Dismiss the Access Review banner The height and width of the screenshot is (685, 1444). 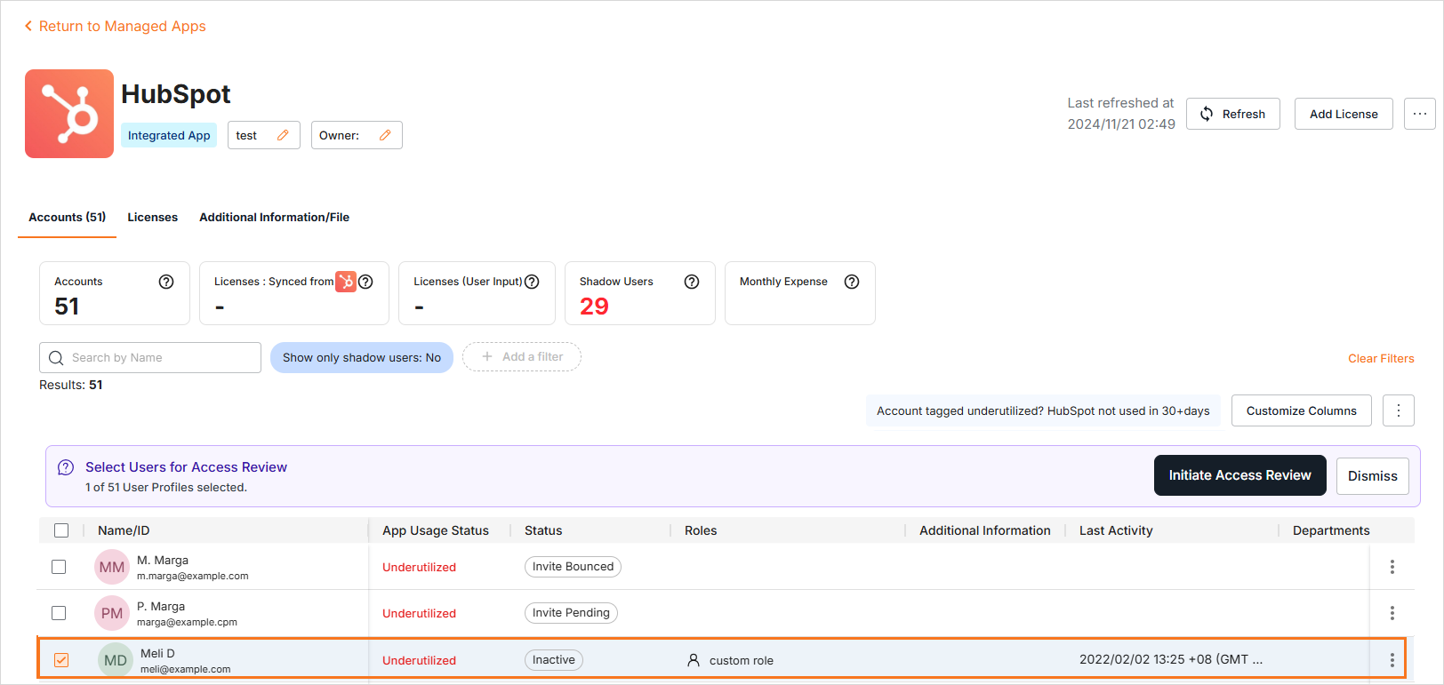pyautogui.click(x=1373, y=476)
